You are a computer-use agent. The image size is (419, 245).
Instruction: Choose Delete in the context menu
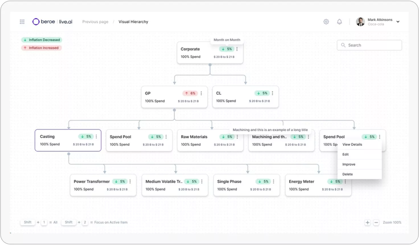click(348, 174)
